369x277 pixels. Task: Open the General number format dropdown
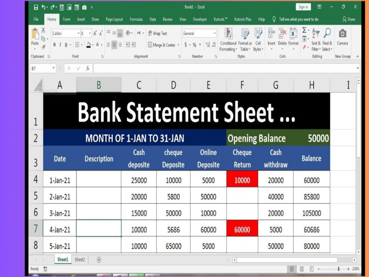click(x=215, y=34)
